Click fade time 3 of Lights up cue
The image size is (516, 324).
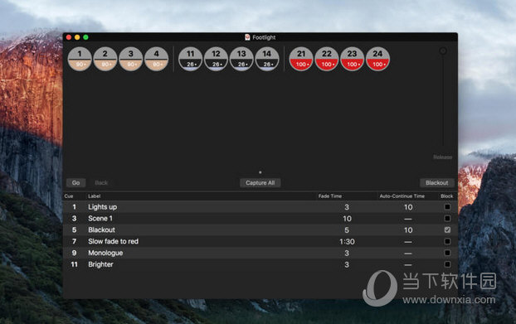[347, 207]
